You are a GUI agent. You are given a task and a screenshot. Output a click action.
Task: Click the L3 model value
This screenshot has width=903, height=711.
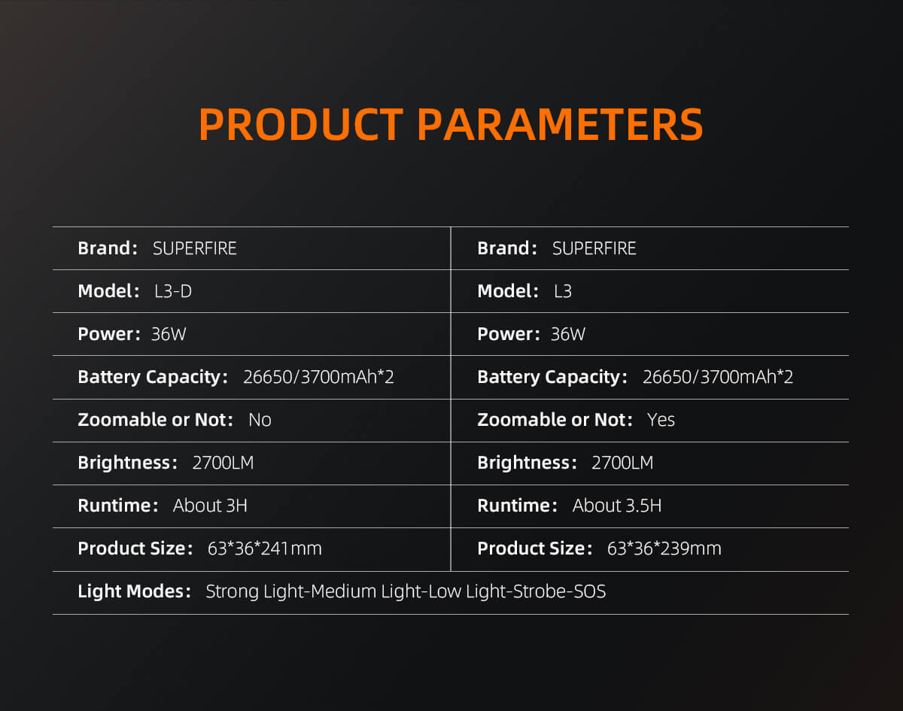(562, 291)
